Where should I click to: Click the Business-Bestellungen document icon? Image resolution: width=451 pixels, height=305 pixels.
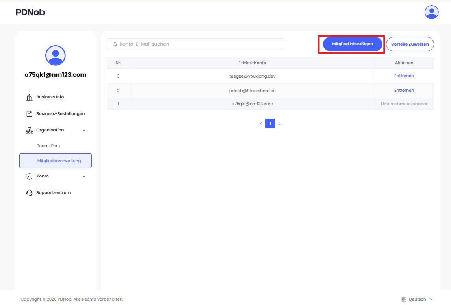coord(29,114)
